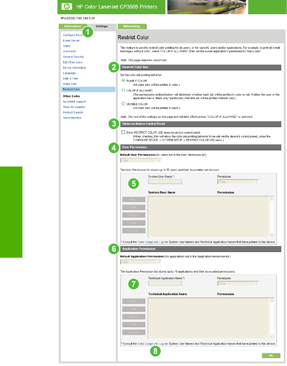Open the Settings tab
This screenshot has width=287, height=366.
click(x=102, y=26)
